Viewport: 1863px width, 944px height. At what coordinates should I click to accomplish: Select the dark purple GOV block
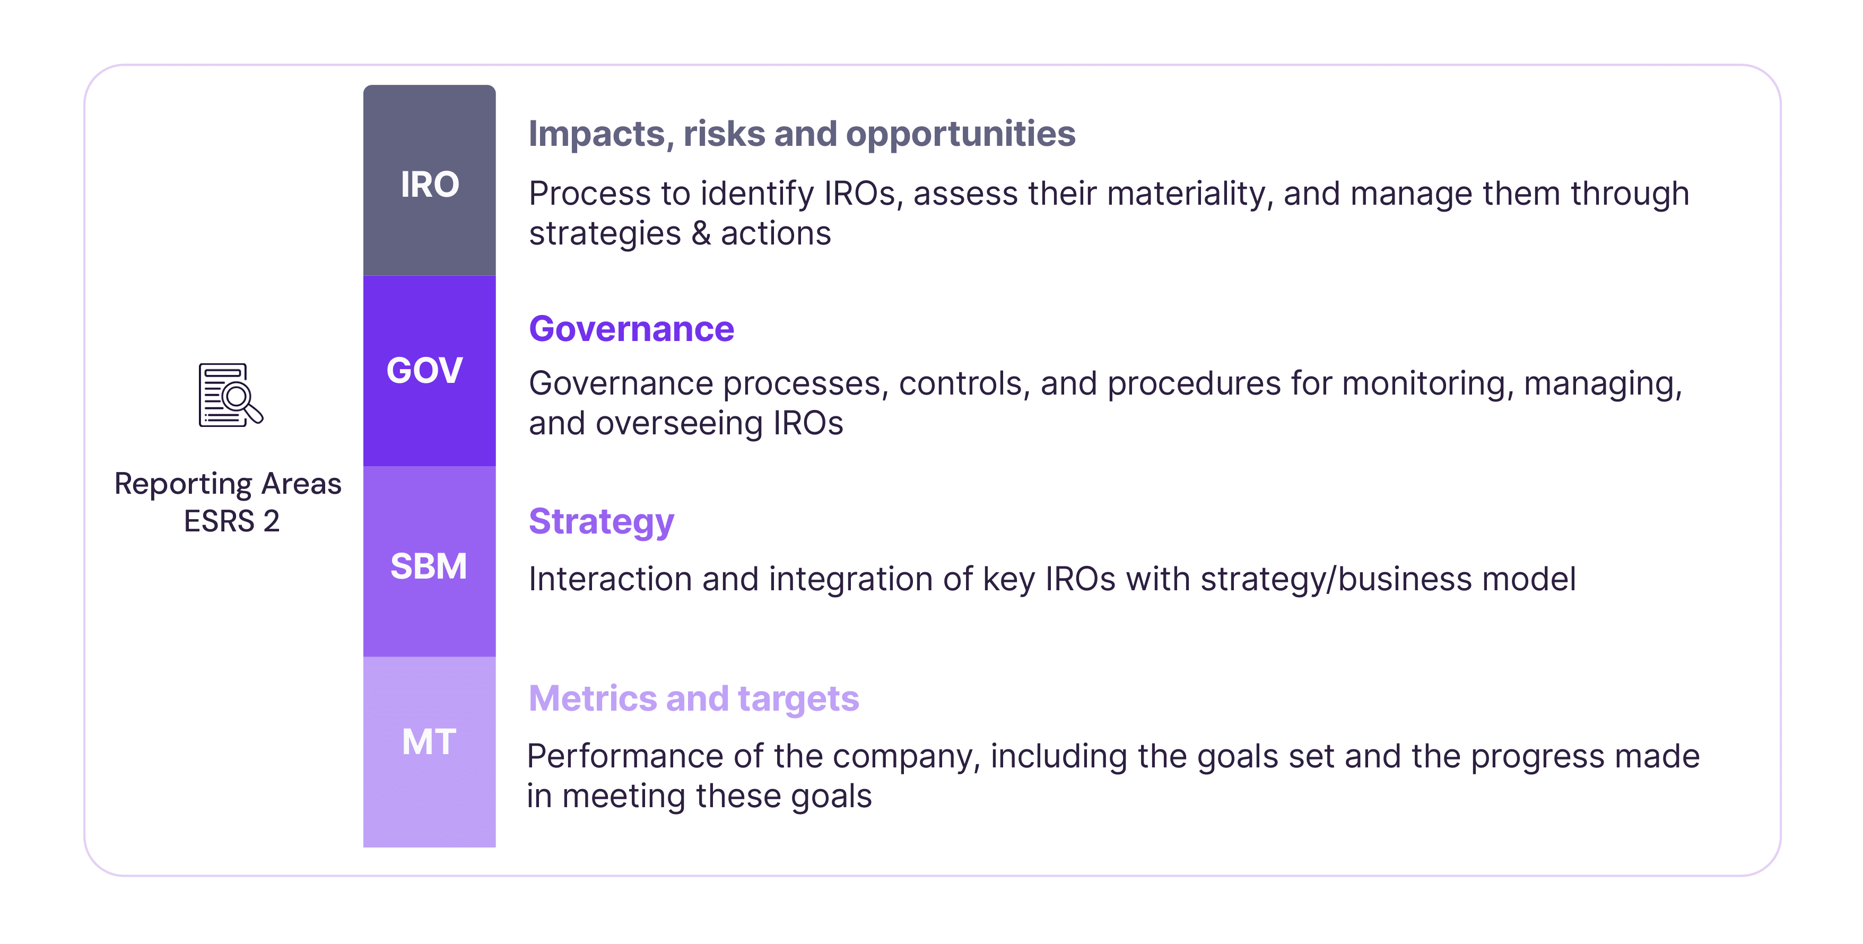point(430,371)
